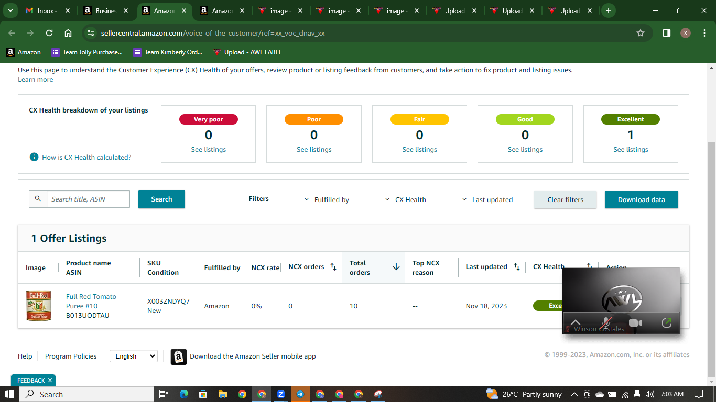
Task: Show hidden system tray icons
Action: pos(574,394)
